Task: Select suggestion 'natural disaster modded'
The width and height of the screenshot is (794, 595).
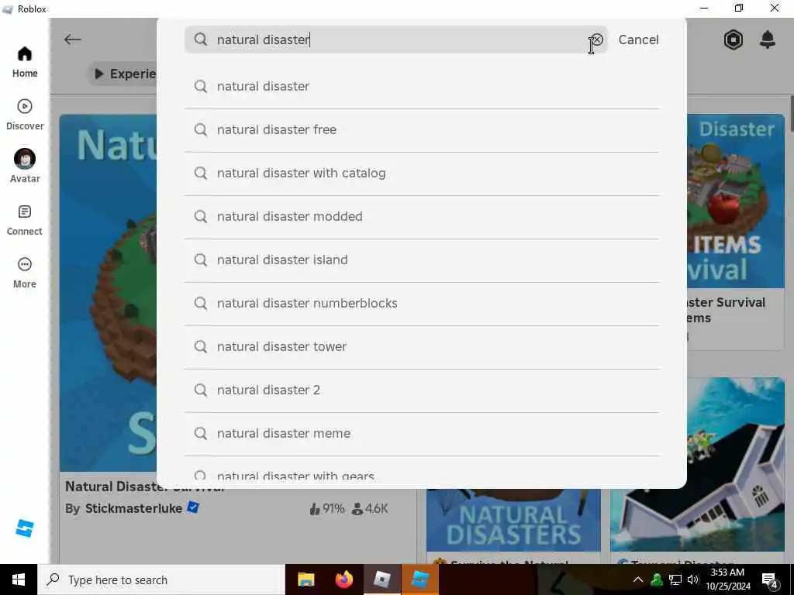Action: pyautogui.click(x=421, y=217)
